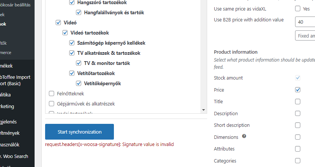Toggle the Price update checkbox
The width and height of the screenshot is (315, 167).
pyautogui.click(x=298, y=90)
